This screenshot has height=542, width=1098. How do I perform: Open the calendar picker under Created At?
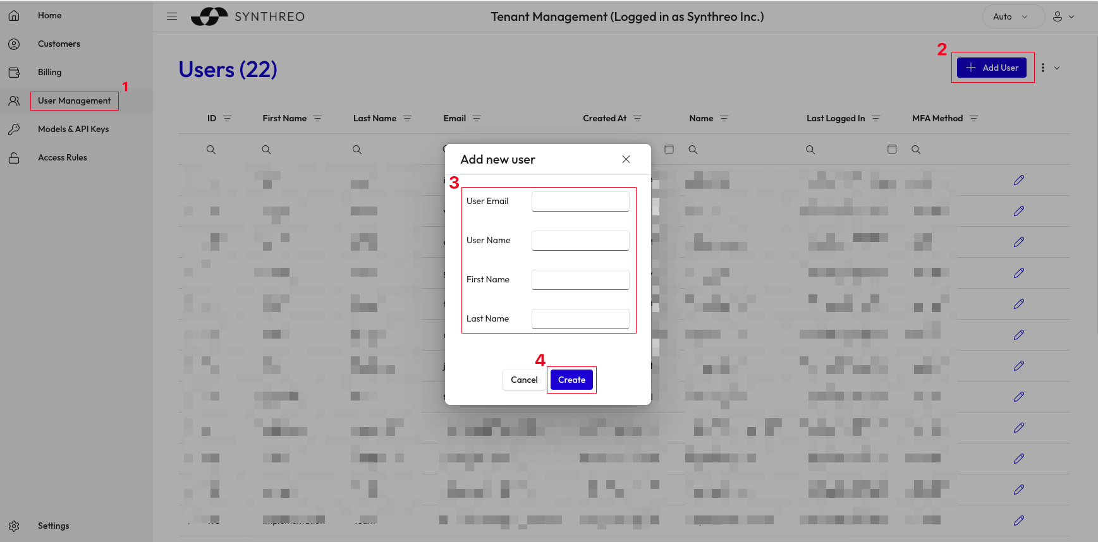tap(669, 149)
